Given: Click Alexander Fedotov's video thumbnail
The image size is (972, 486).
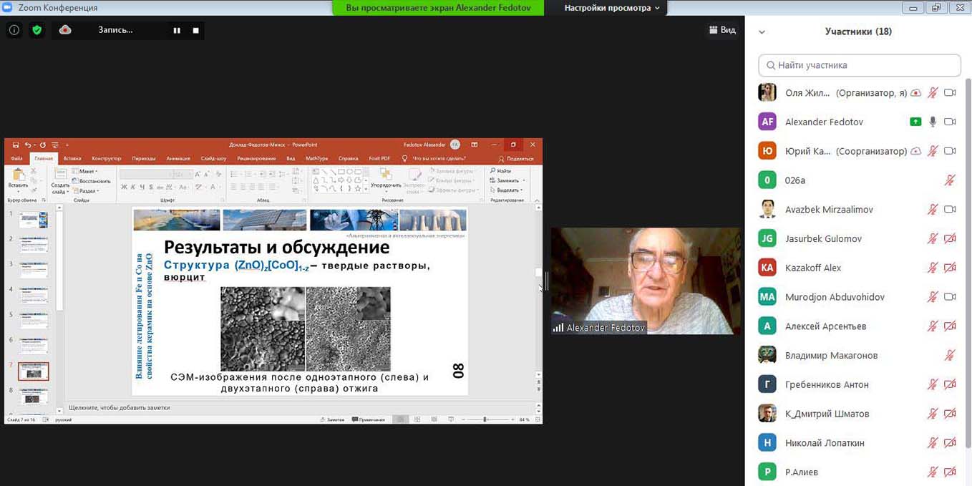Looking at the screenshot, I should 646,281.
